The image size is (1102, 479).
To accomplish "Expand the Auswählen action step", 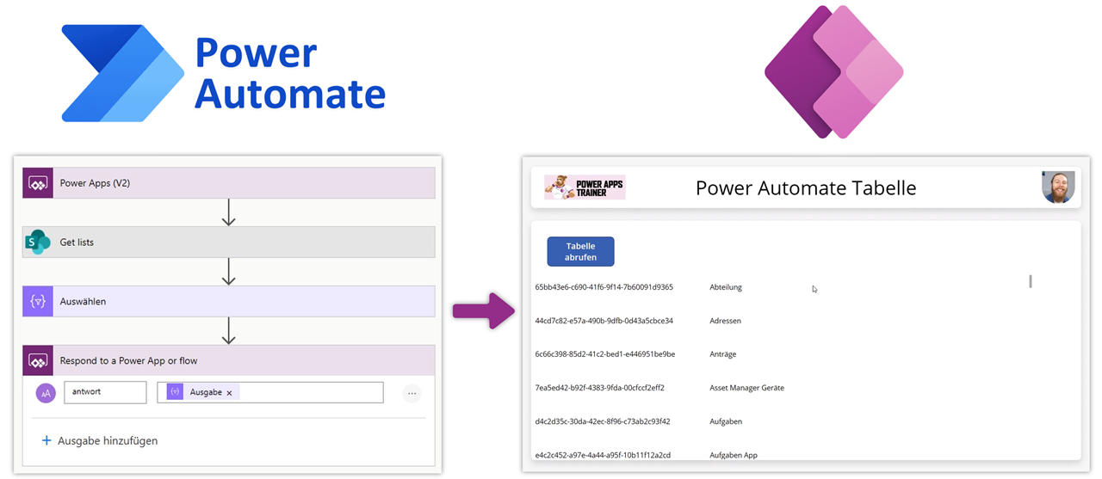I will (229, 302).
